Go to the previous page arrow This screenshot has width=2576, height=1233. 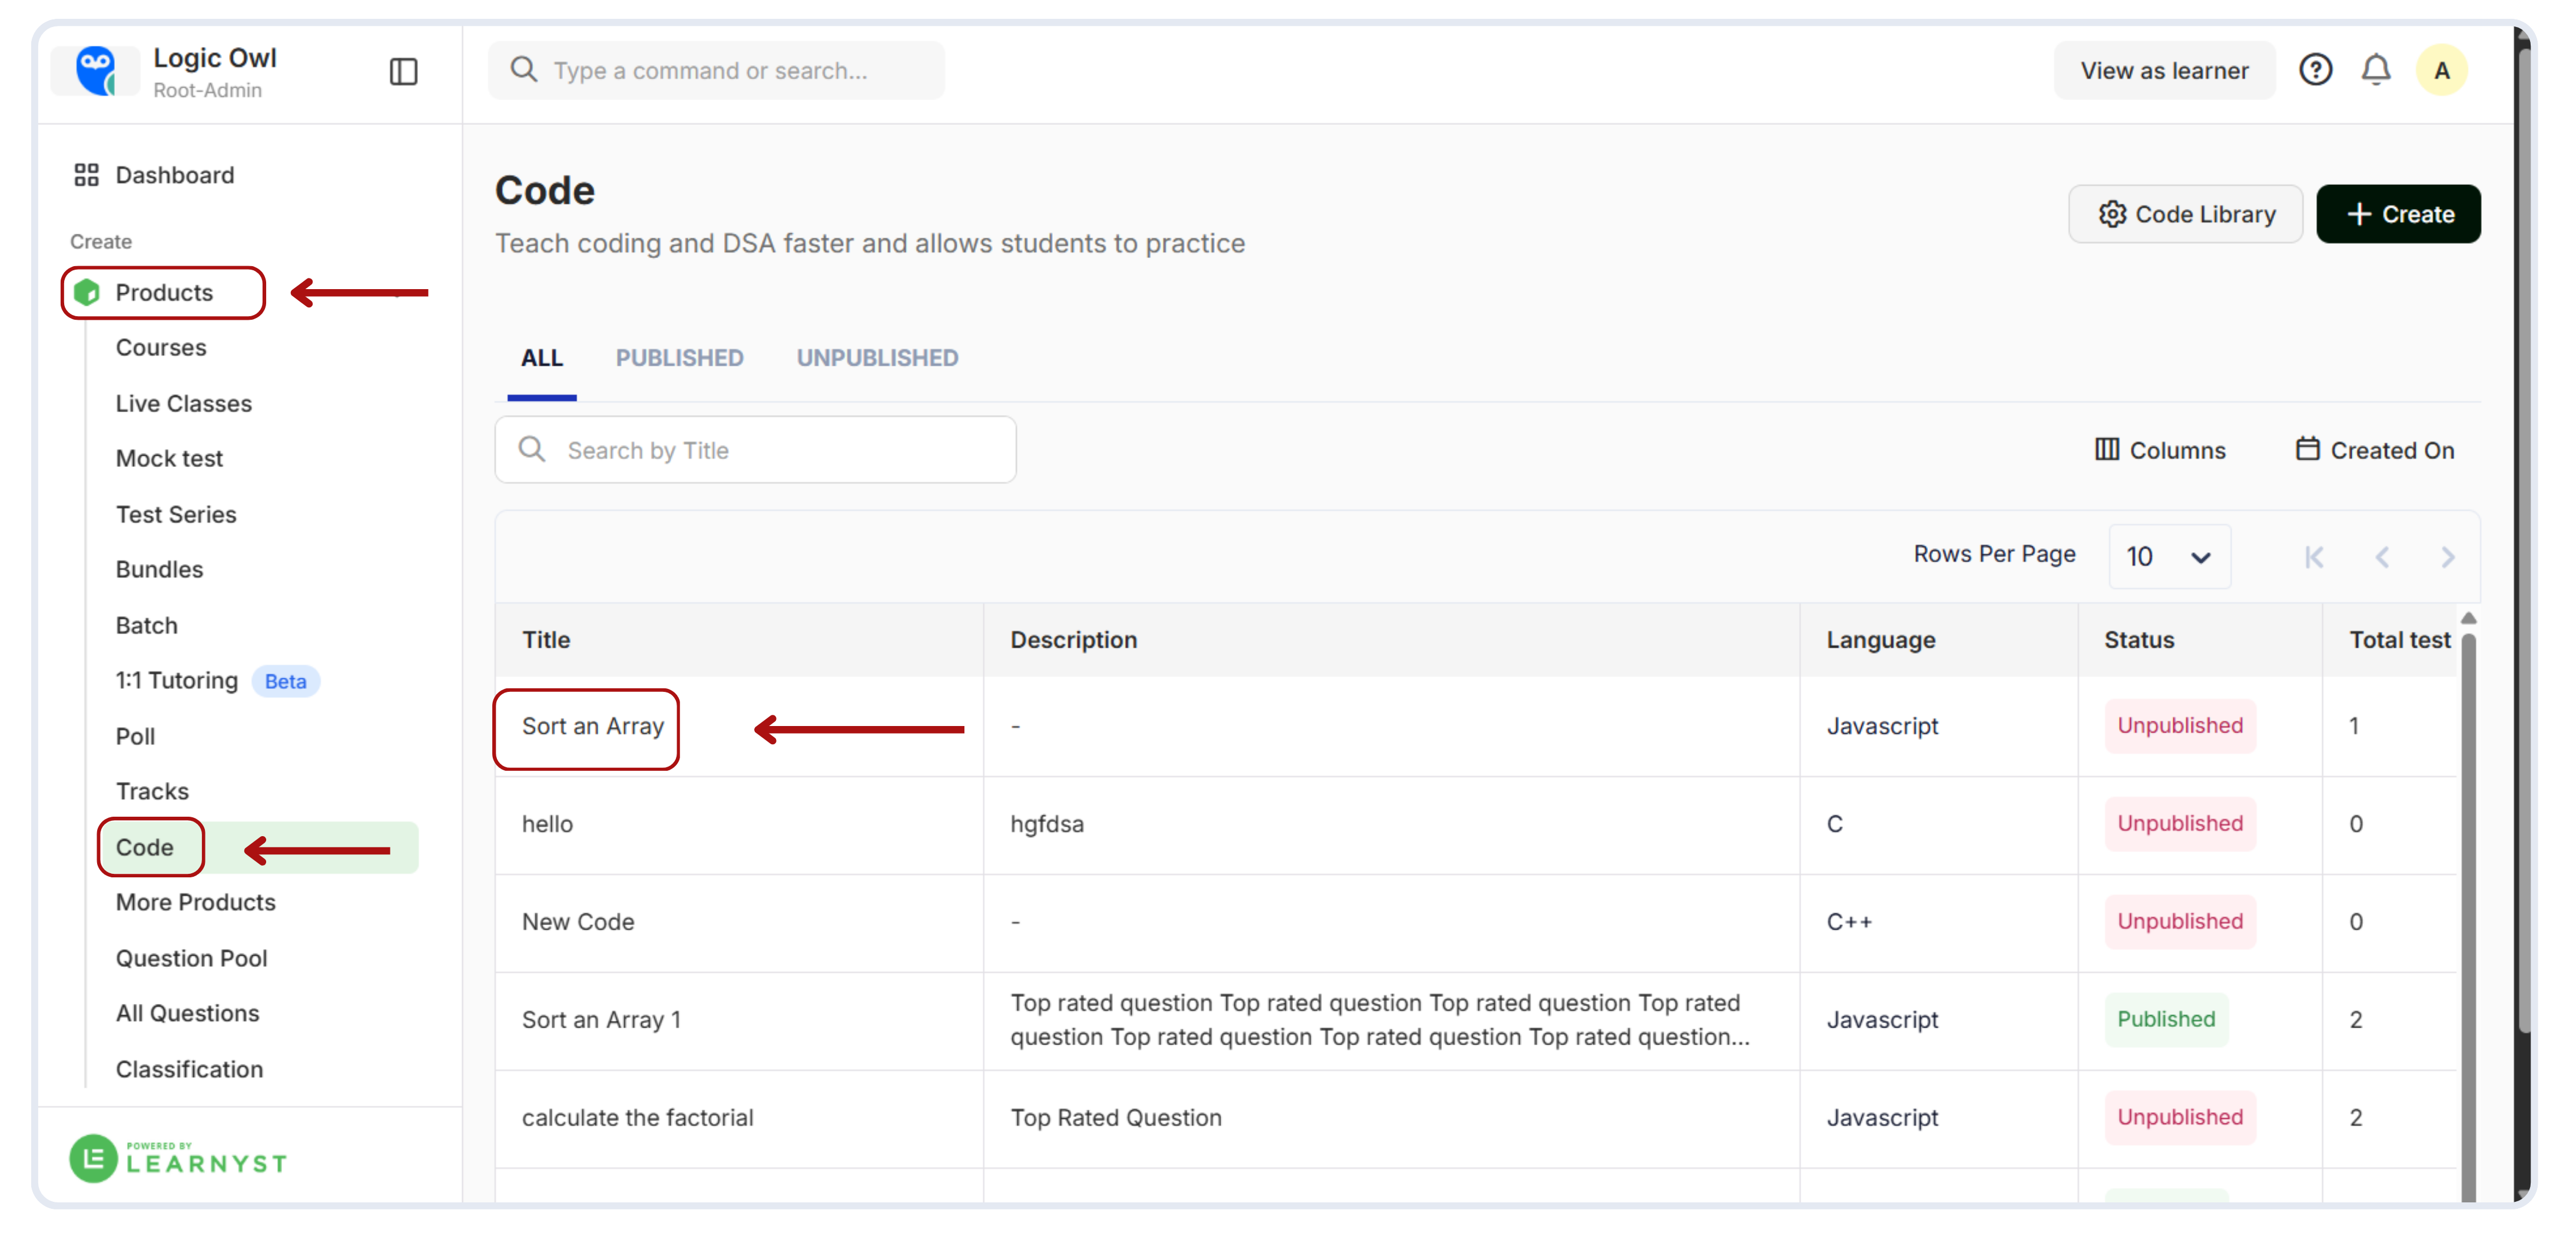tap(2382, 557)
